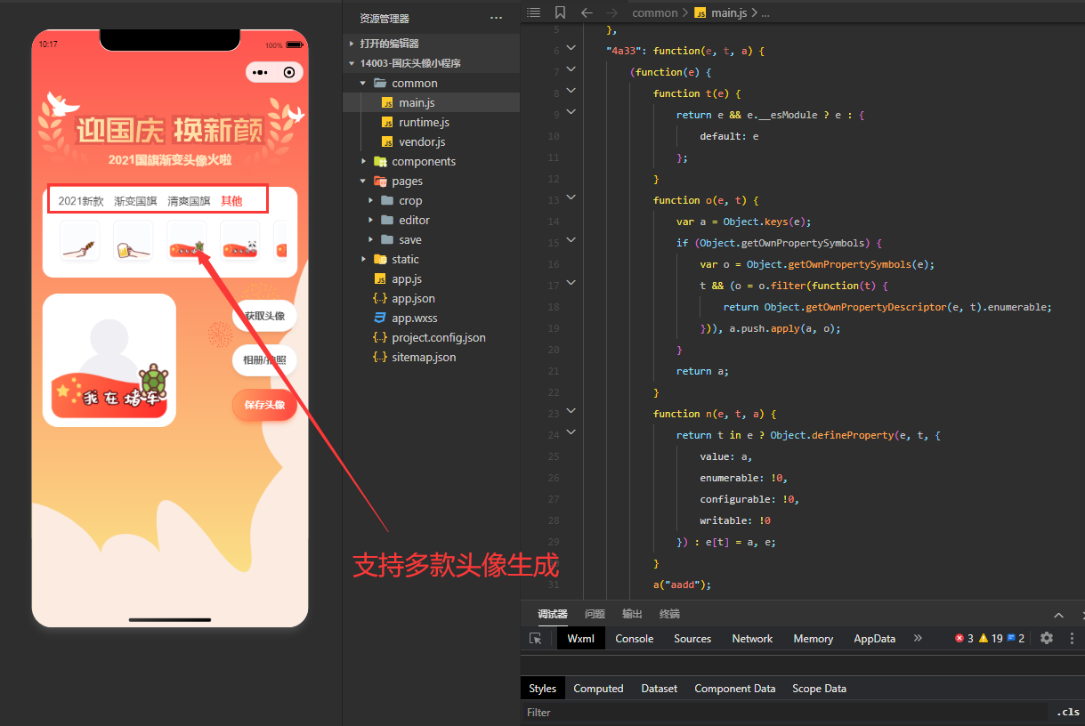This screenshot has height=726, width=1085.
Task: Open devtools settings gear
Action: click(x=1047, y=638)
